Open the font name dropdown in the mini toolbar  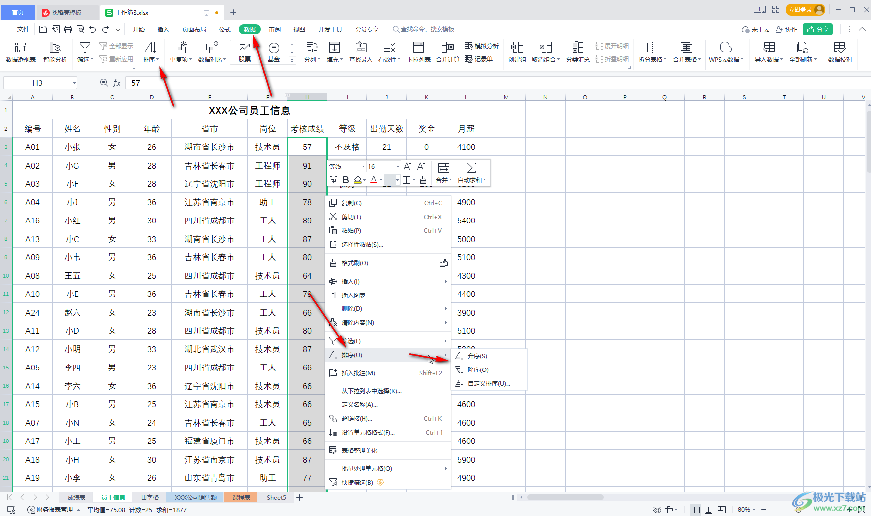(363, 166)
